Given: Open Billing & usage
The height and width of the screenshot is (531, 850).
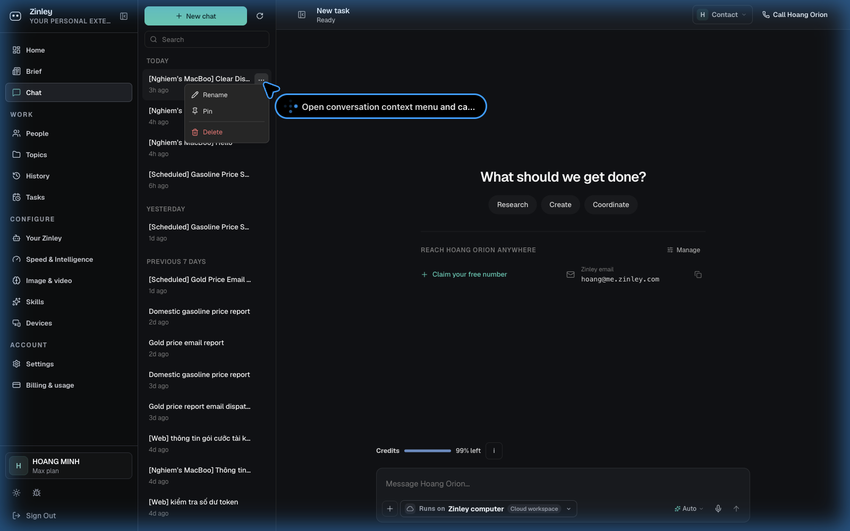Looking at the screenshot, I should [x=69, y=385].
